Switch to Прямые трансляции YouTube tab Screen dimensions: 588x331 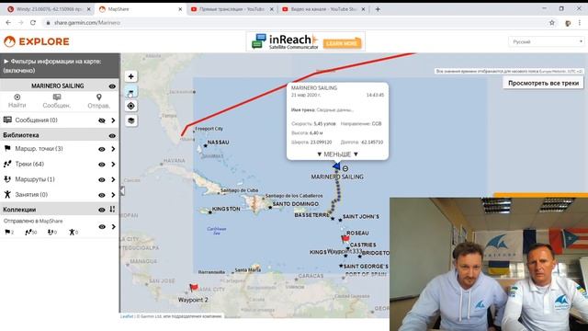pos(232,9)
